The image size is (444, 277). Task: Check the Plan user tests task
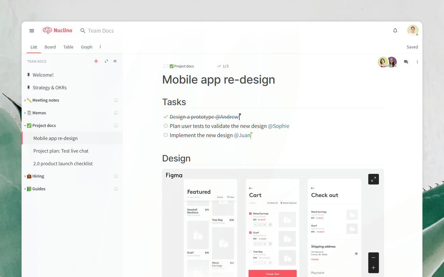click(166, 126)
